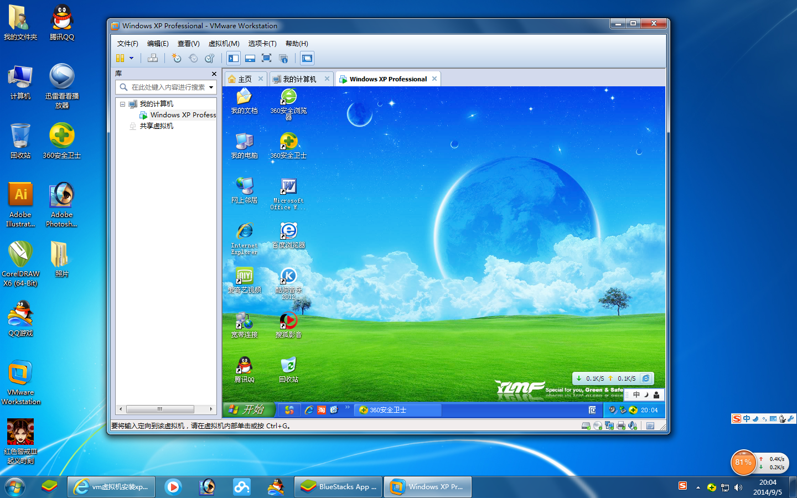Click the XP 开始 start button

249,409
